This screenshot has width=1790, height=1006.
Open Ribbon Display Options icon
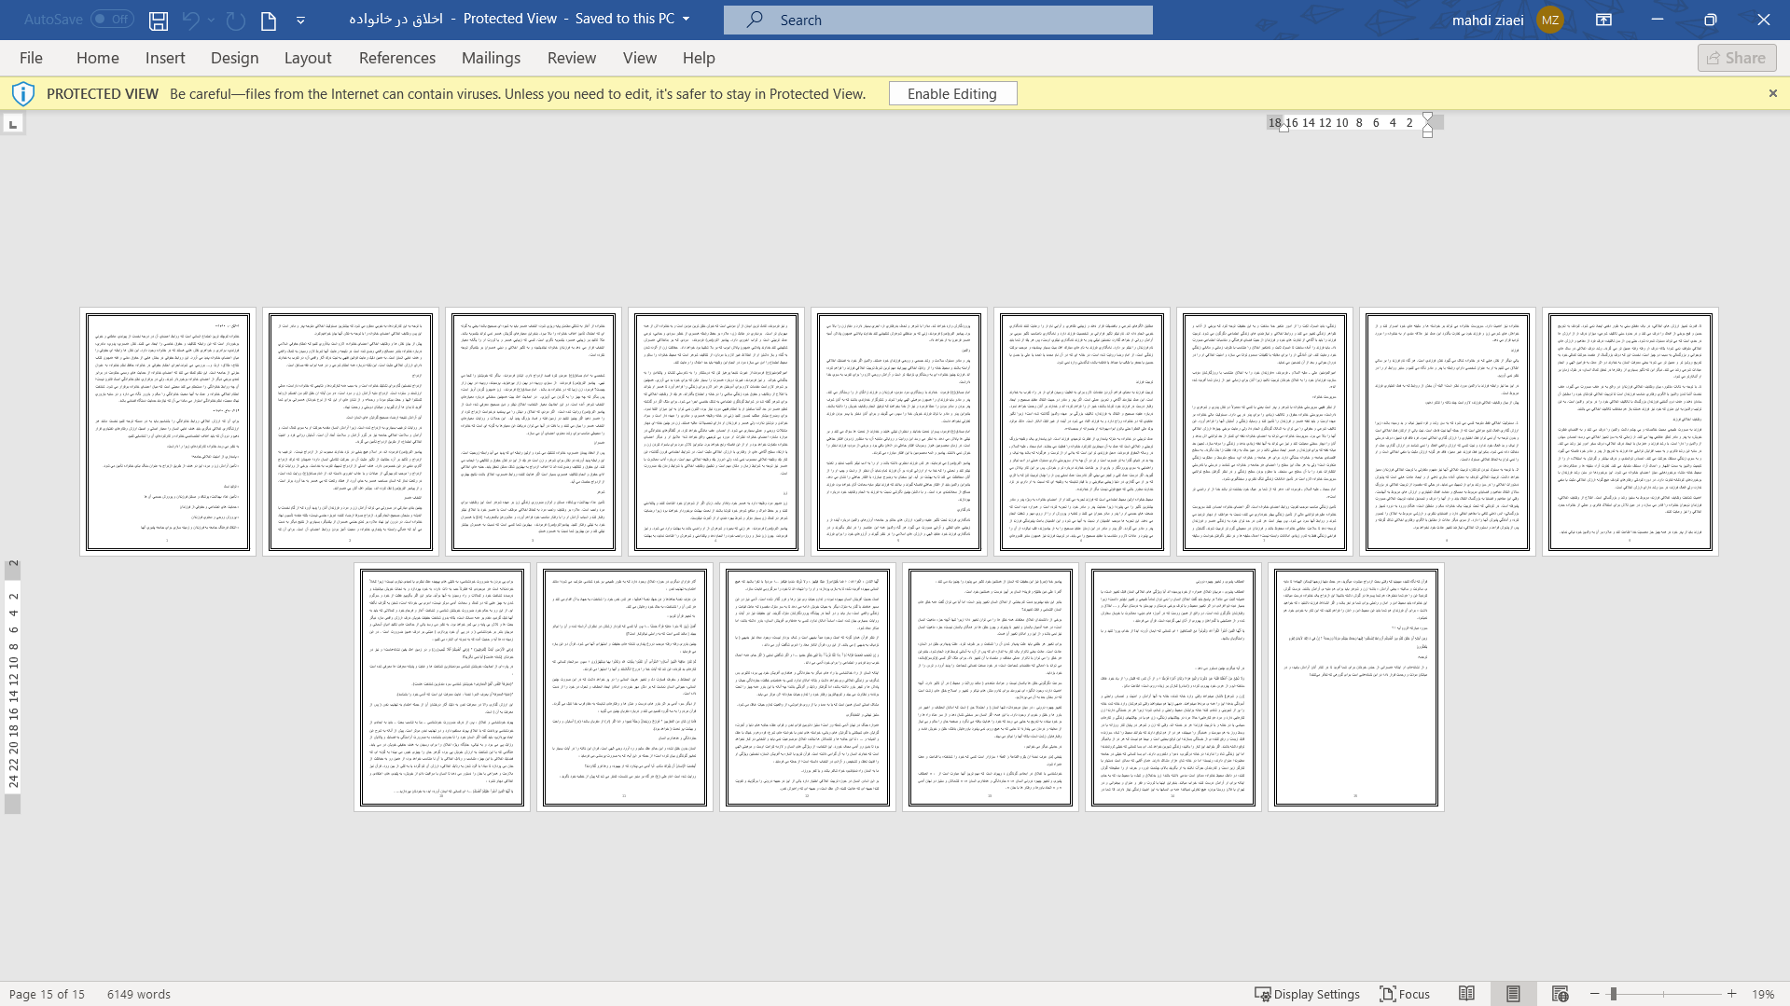click(1604, 20)
